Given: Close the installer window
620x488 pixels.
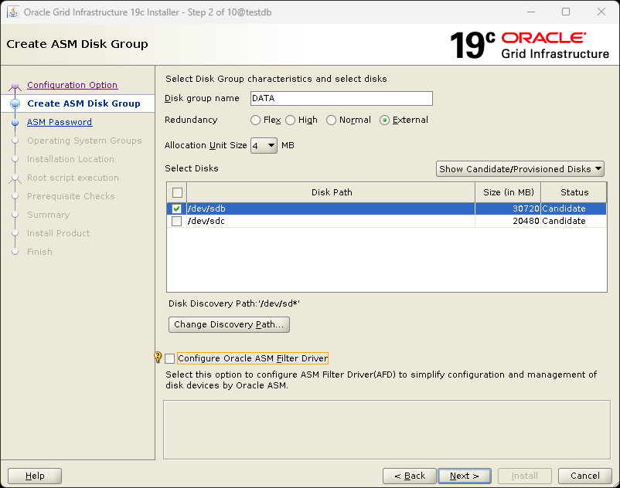Looking at the screenshot, I should pyautogui.click(x=601, y=12).
